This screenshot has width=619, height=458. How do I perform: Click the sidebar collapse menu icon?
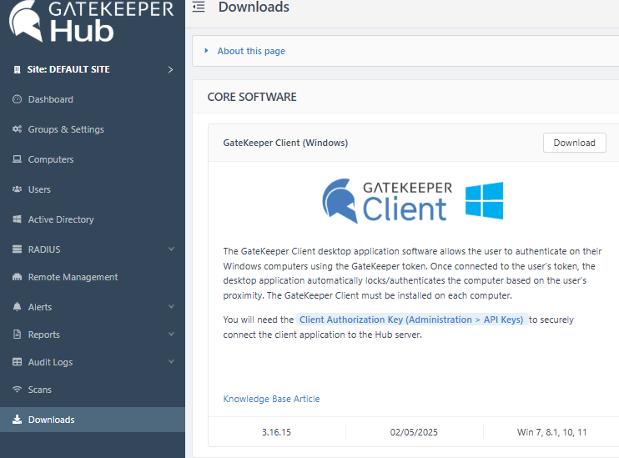(199, 7)
